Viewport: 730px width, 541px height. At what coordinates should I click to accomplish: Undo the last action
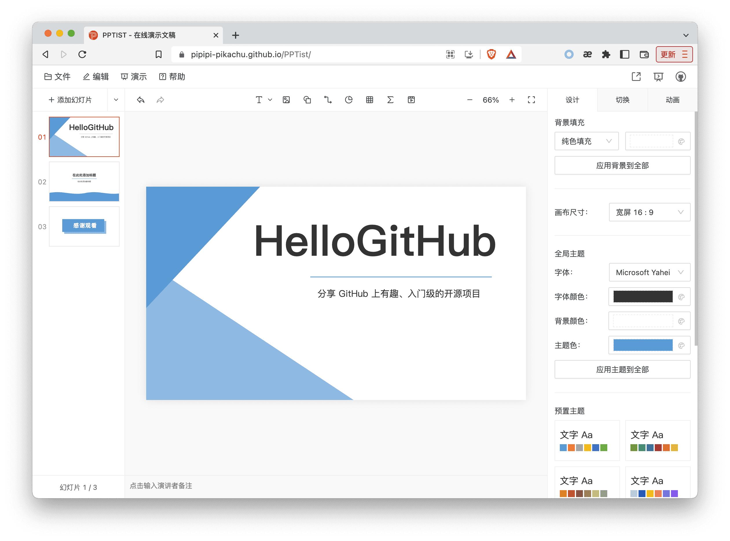[x=140, y=100]
